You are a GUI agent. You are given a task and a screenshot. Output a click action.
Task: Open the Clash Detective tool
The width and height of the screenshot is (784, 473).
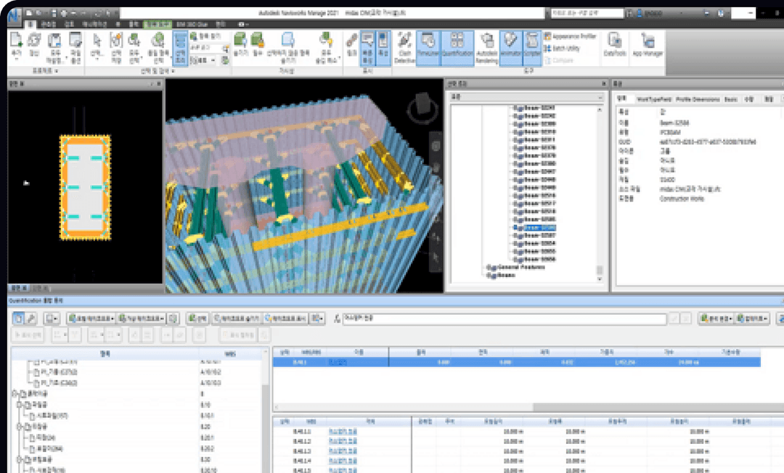(404, 48)
